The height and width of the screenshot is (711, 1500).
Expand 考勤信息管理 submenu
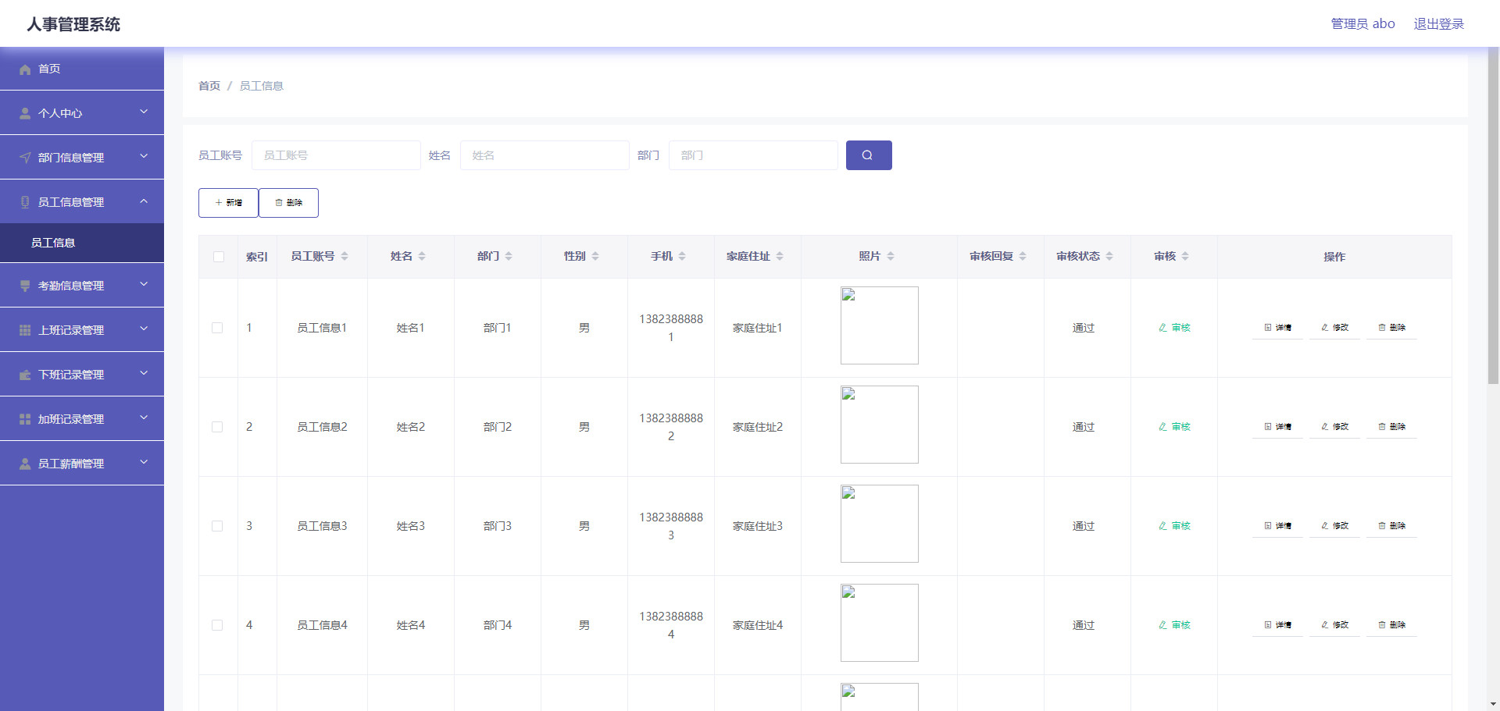(x=82, y=286)
